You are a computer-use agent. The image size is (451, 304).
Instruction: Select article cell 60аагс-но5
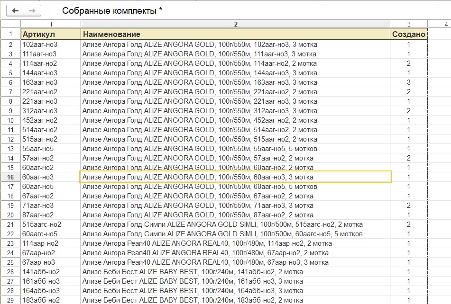click(51, 234)
